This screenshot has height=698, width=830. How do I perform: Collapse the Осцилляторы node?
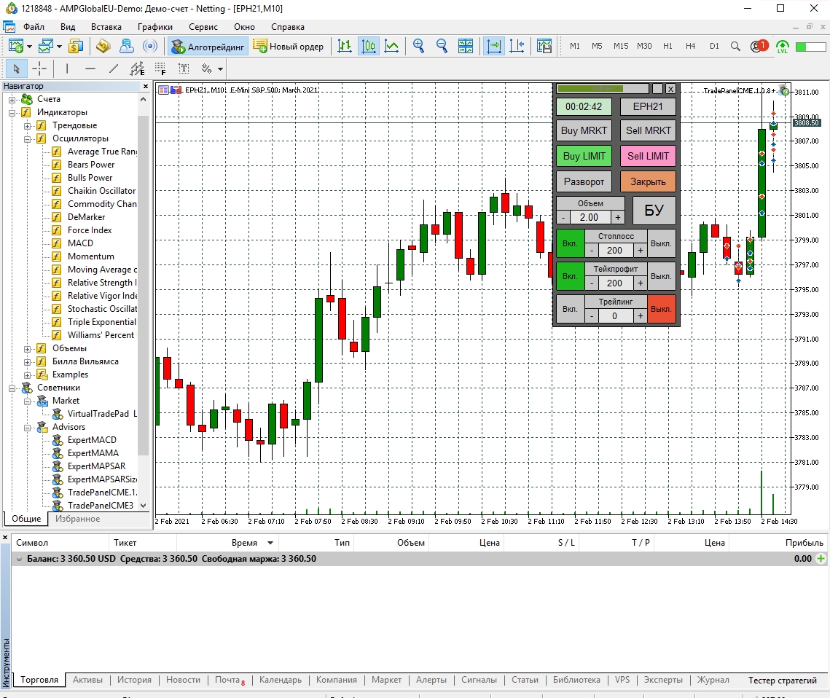(x=27, y=139)
